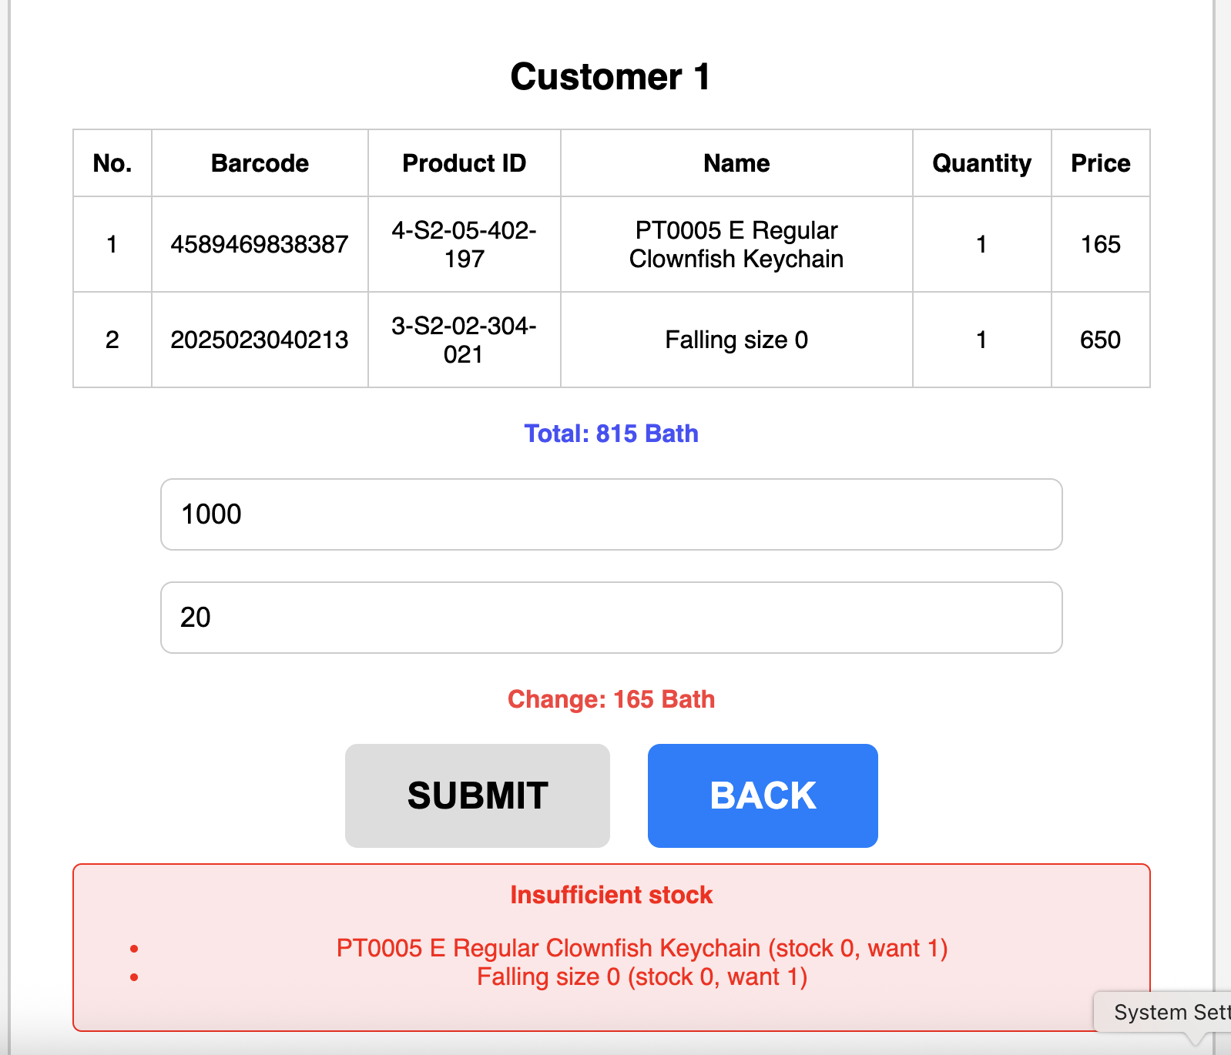Click the Insufficient stock error heading
The width and height of the screenshot is (1231, 1055).
(611, 895)
